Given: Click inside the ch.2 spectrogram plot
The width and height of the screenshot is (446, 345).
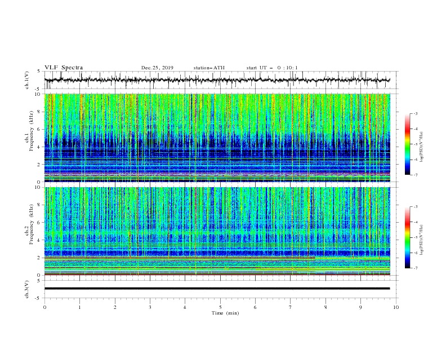Looking at the screenshot, I should 217,231.
